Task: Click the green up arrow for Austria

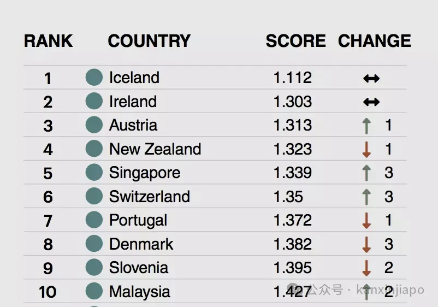Action: coord(366,126)
